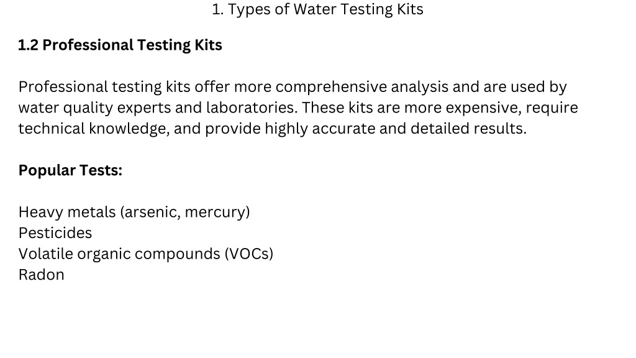Screen dimensions: 636x358
Task: Click the word 'accurate' in the paragraph
Action: [343, 129]
